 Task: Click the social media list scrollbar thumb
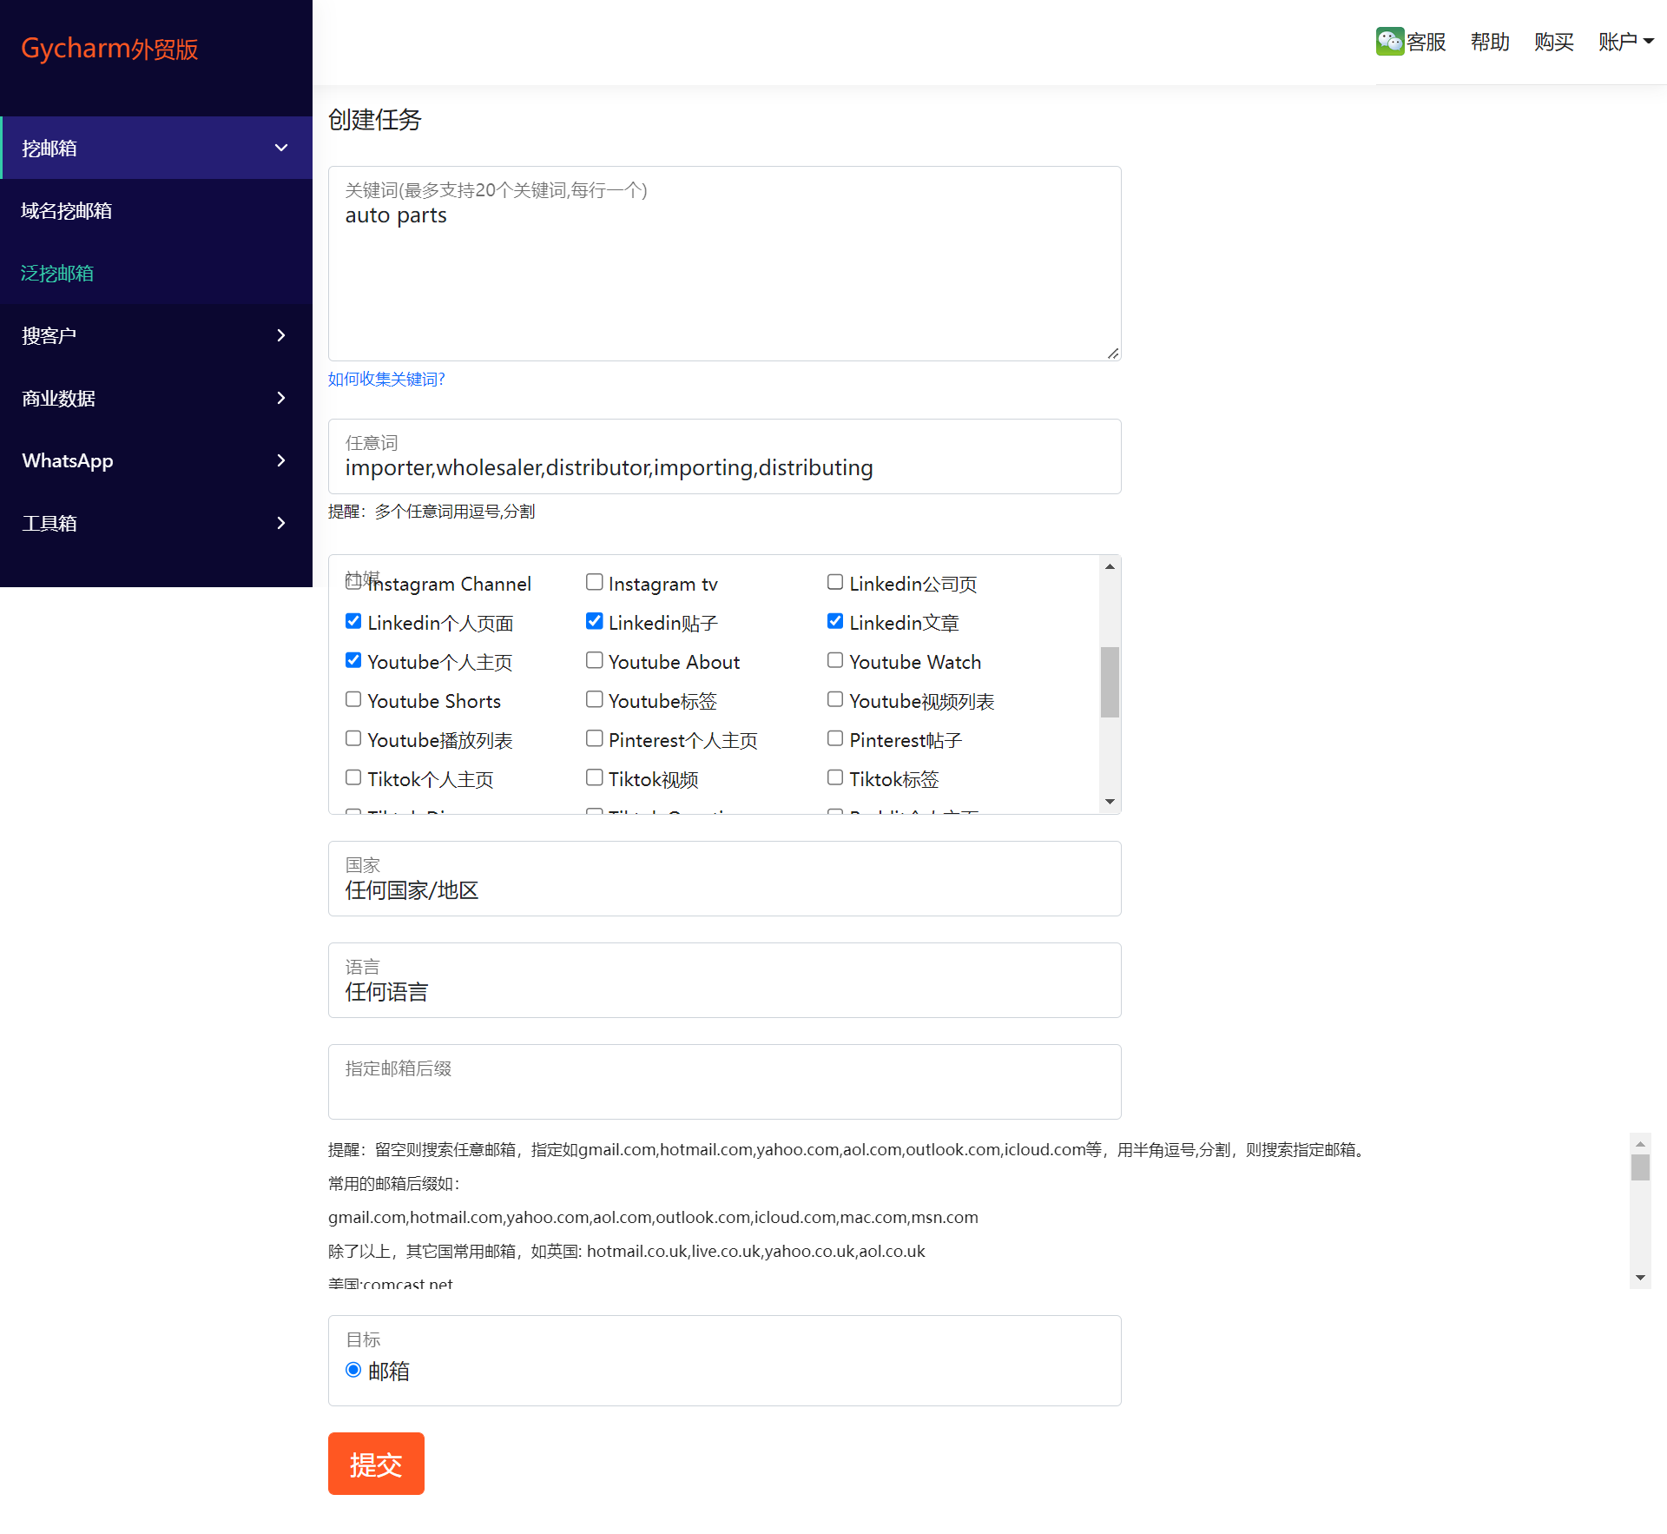click(x=1110, y=682)
